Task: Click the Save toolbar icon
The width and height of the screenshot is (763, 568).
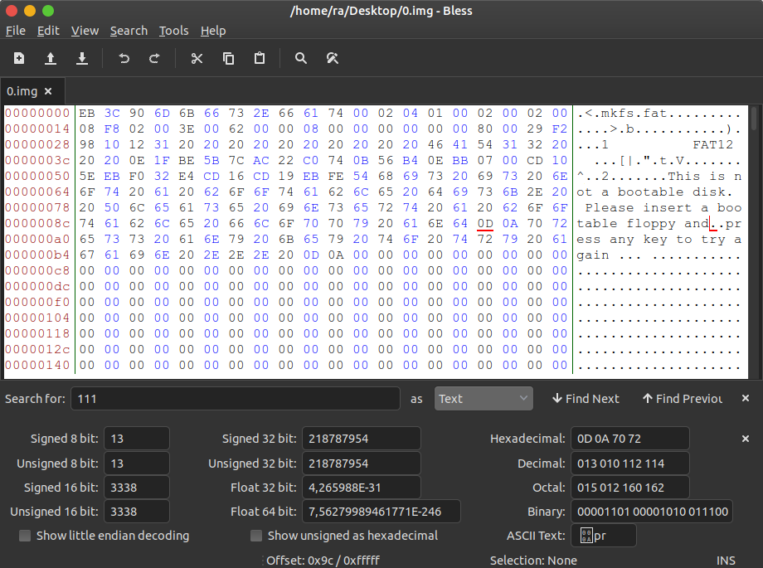Action: click(82, 59)
